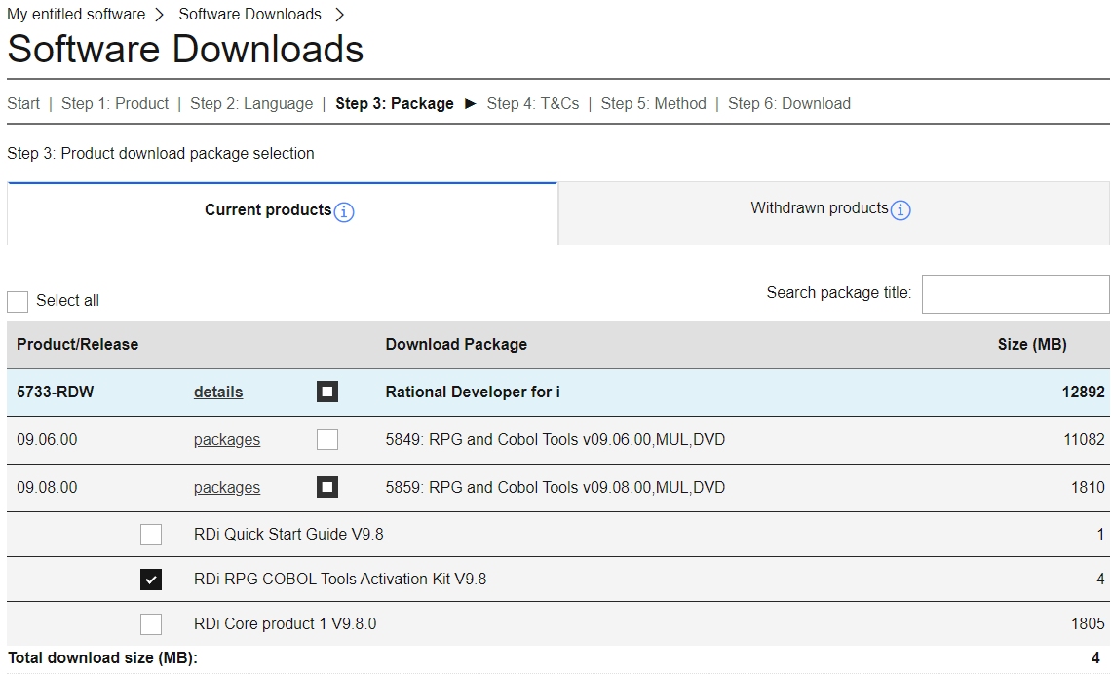
Task: Open details link for 5733-RDW
Action: 218,393
